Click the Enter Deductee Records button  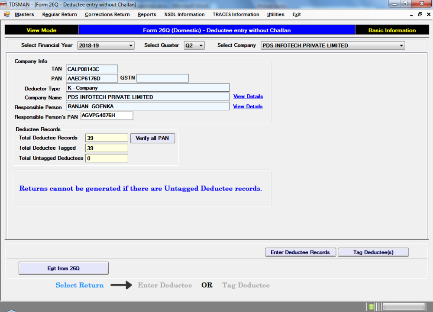tap(301, 252)
